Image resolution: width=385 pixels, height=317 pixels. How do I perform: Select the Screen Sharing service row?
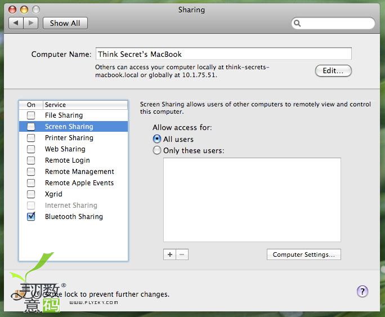(x=73, y=127)
